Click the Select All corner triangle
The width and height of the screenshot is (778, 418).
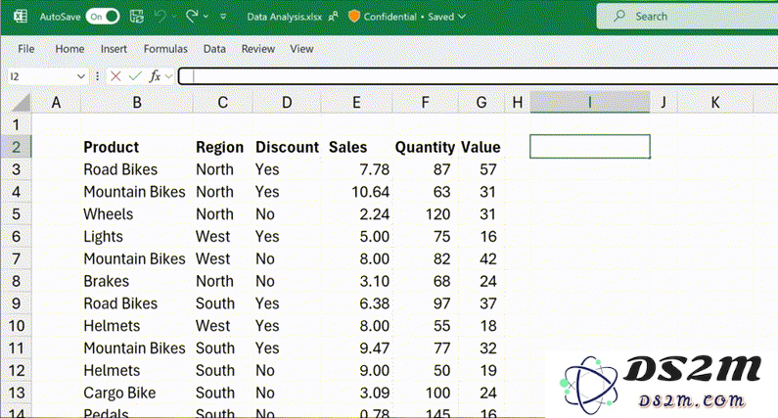[21, 103]
